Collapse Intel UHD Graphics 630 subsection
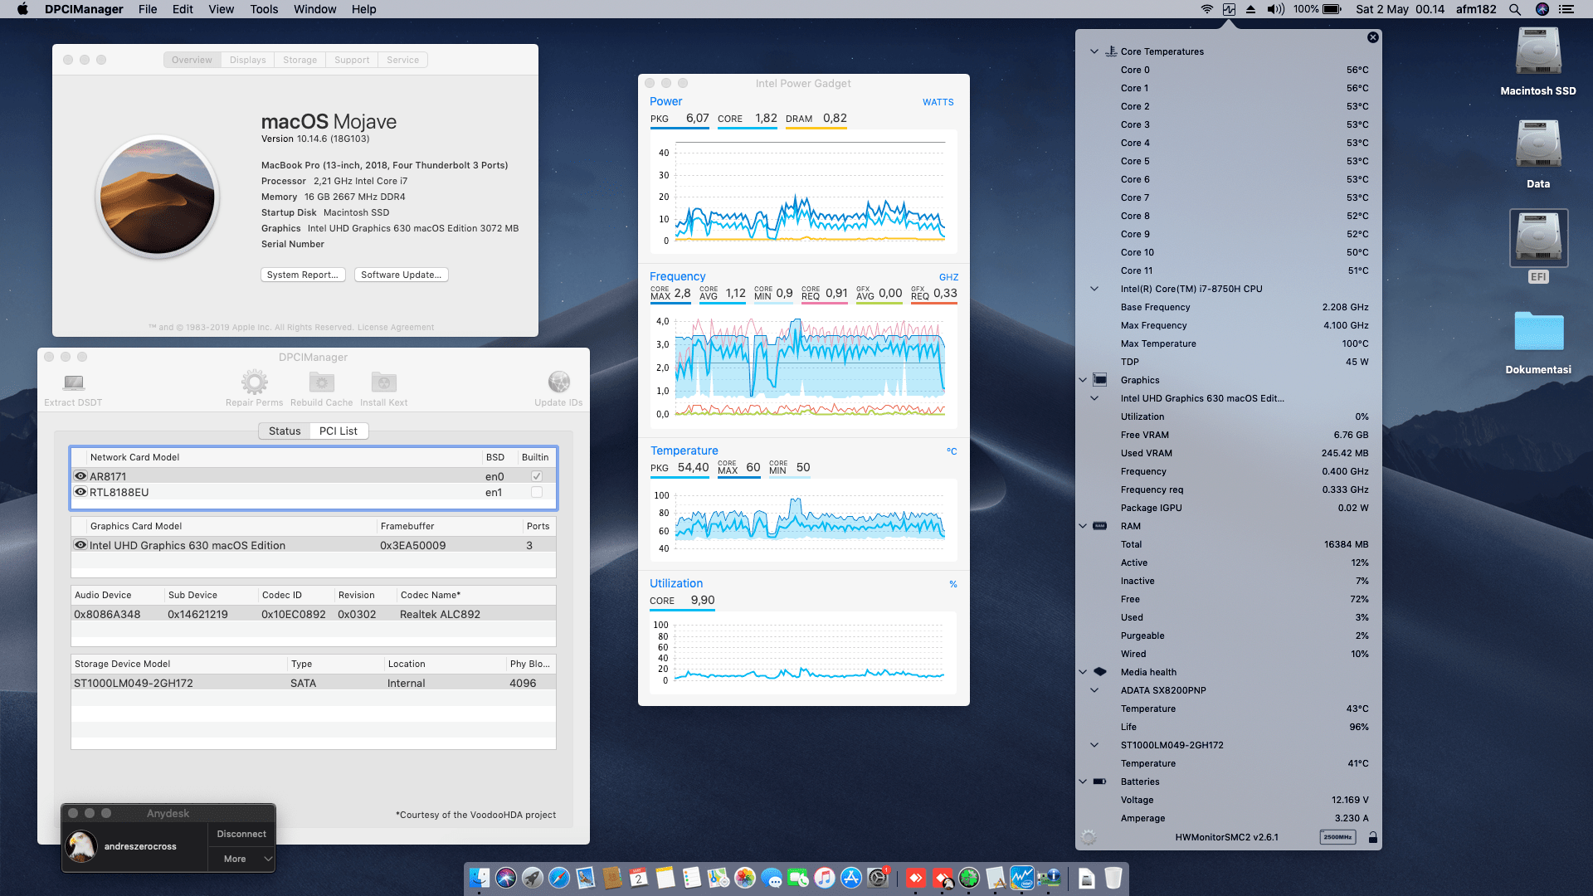Image resolution: width=1593 pixels, height=896 pixels. (x=1094, y=398)
